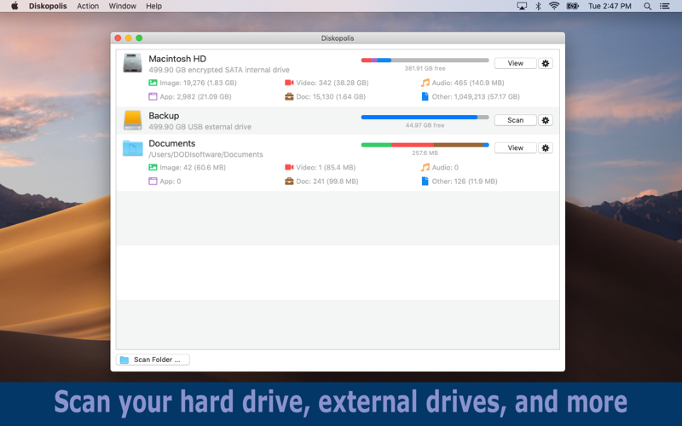Open gear options for Documents folder
The image size is (682, 426).
546,148
